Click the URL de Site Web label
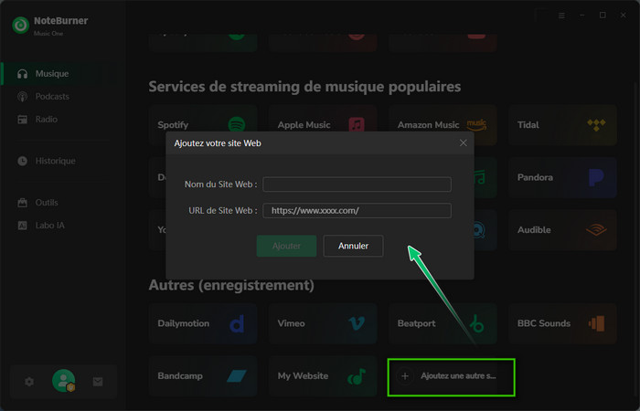 [223, 210]
